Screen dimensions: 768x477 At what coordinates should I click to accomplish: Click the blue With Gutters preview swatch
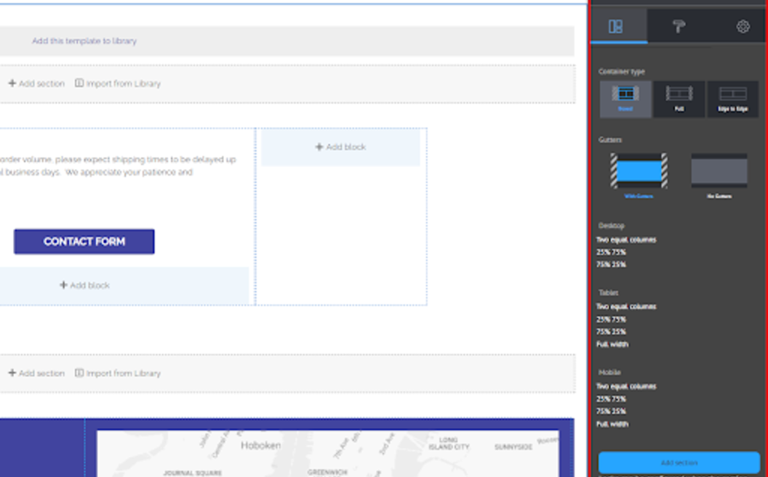click(639, 168)
